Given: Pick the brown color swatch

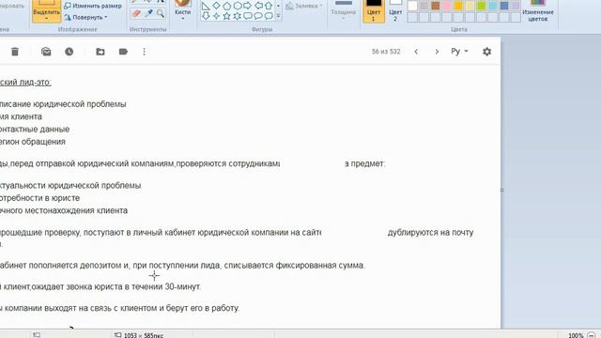Looking at the screenshot, I should 436,6.
